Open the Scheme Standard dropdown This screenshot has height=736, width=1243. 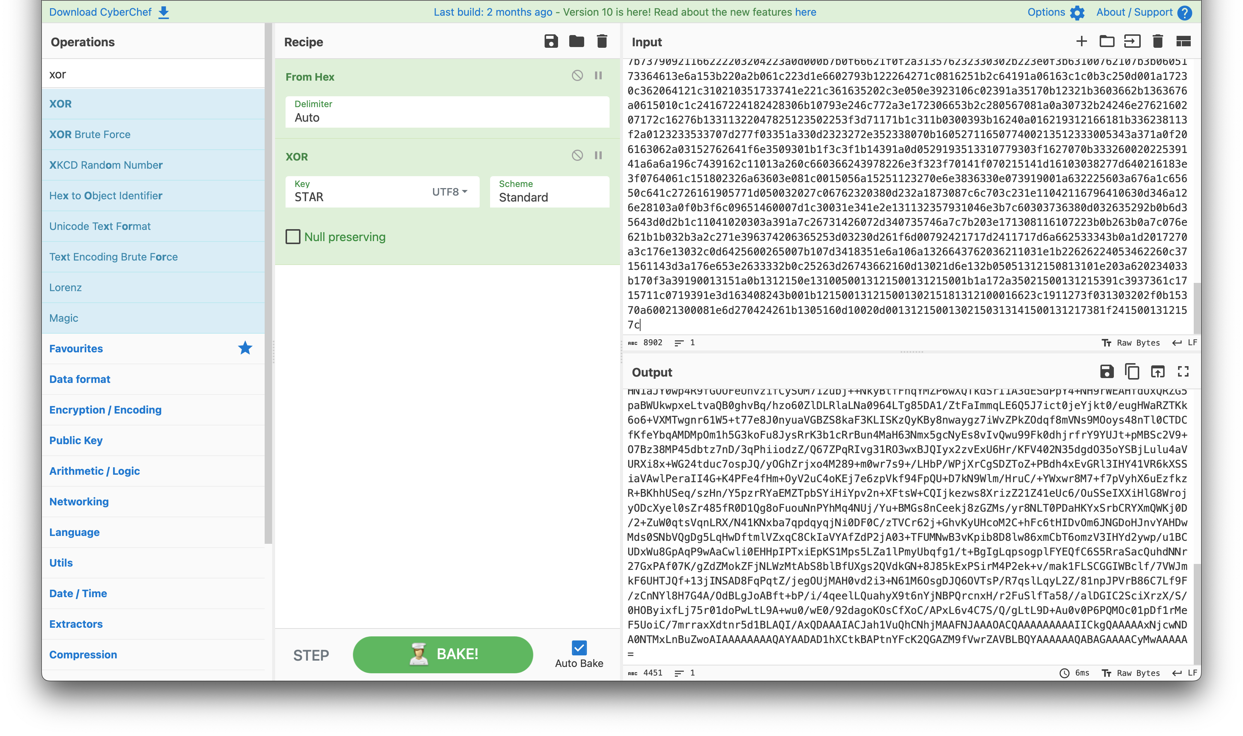[549, 192]
